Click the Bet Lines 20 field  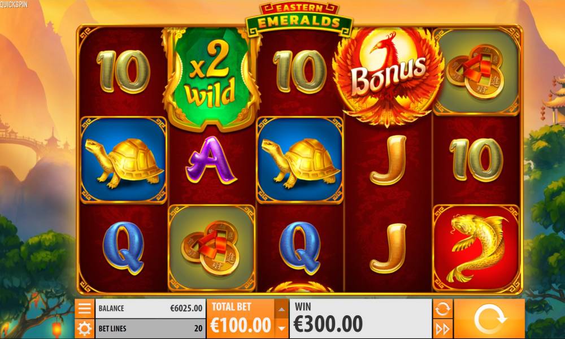(x=150, y=329)
